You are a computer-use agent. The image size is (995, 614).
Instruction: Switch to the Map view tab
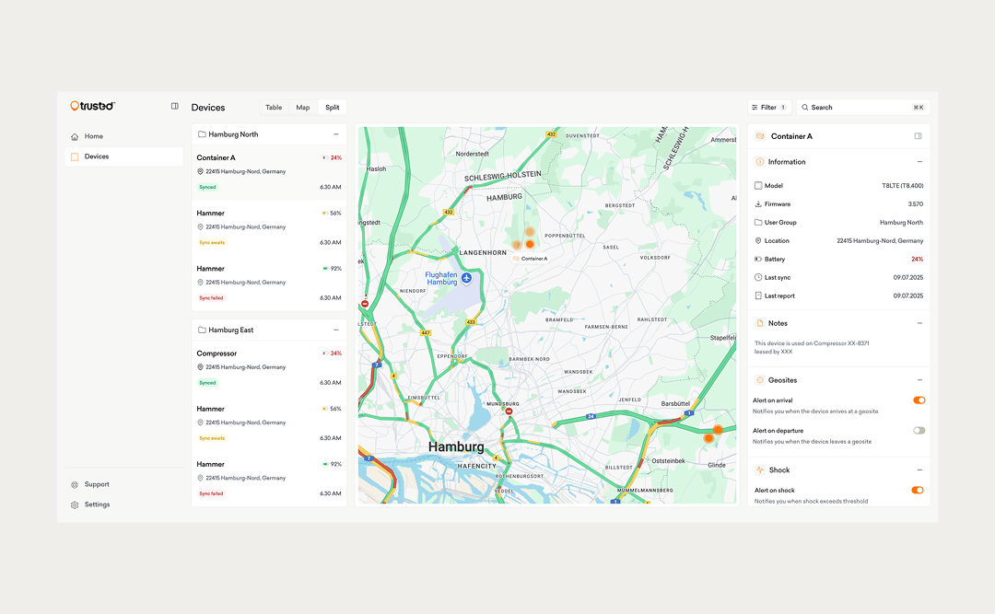pos(303,107)
